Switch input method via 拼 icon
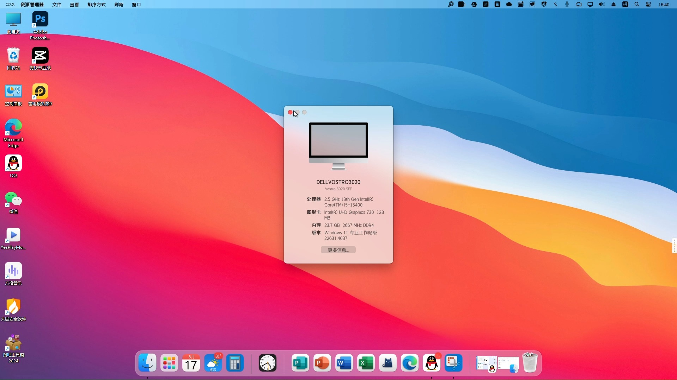 625,5
